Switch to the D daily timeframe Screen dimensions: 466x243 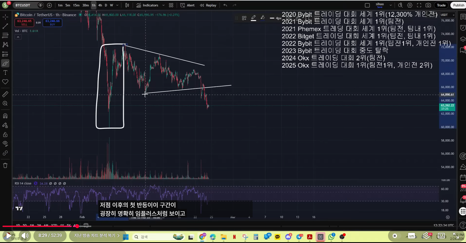[x=106, y=5]
